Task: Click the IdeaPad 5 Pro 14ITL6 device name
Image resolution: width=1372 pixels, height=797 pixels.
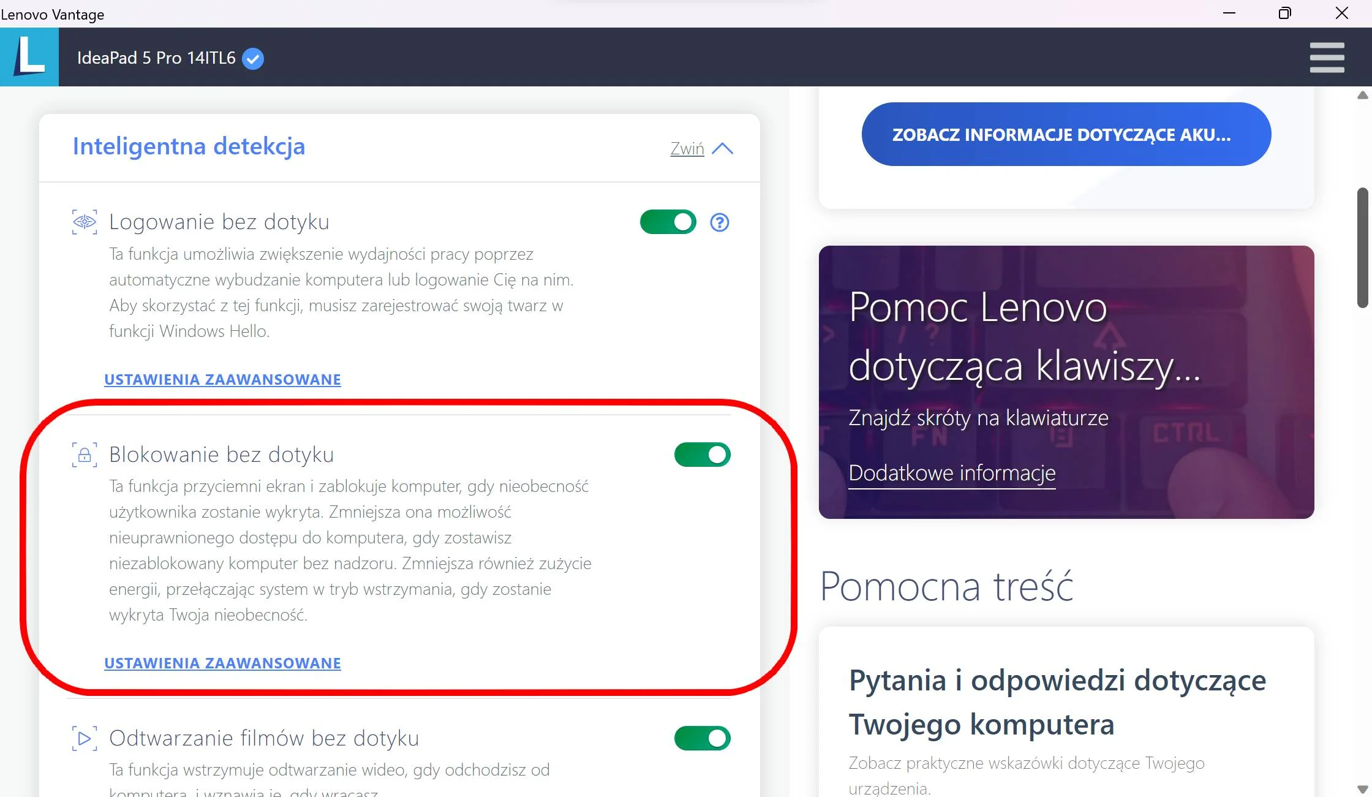Action: [x=156, y=58]
